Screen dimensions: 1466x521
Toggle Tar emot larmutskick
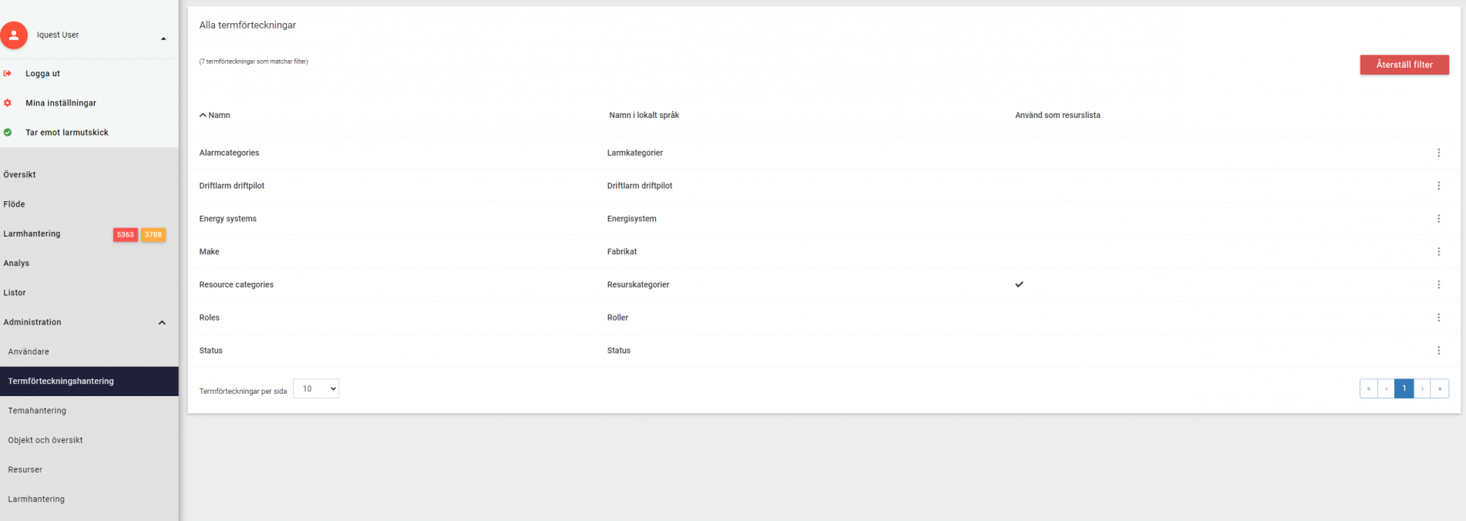(x=67, y=133)
